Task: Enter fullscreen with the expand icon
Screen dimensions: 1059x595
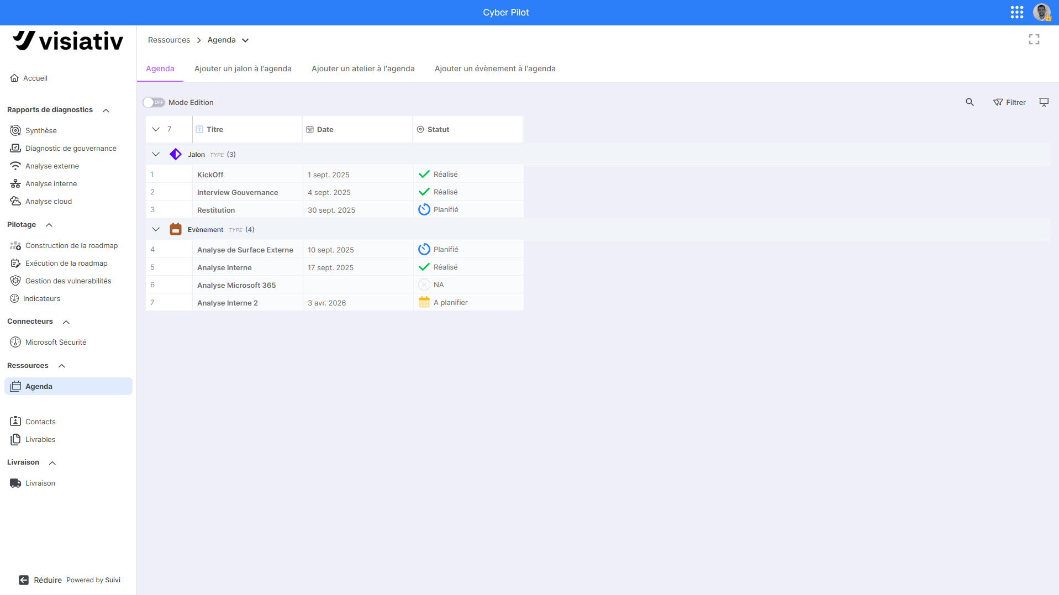Action: pos(1034,39)
